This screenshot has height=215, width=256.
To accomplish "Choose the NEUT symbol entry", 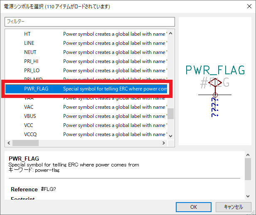I will [30, 52].
